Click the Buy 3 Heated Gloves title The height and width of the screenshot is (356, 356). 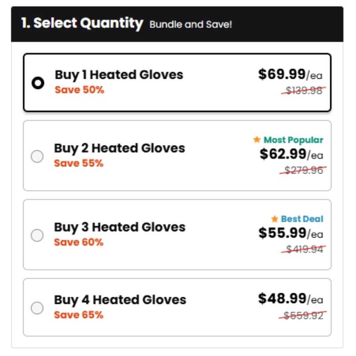pyautogui.click(x=119, y=227)
